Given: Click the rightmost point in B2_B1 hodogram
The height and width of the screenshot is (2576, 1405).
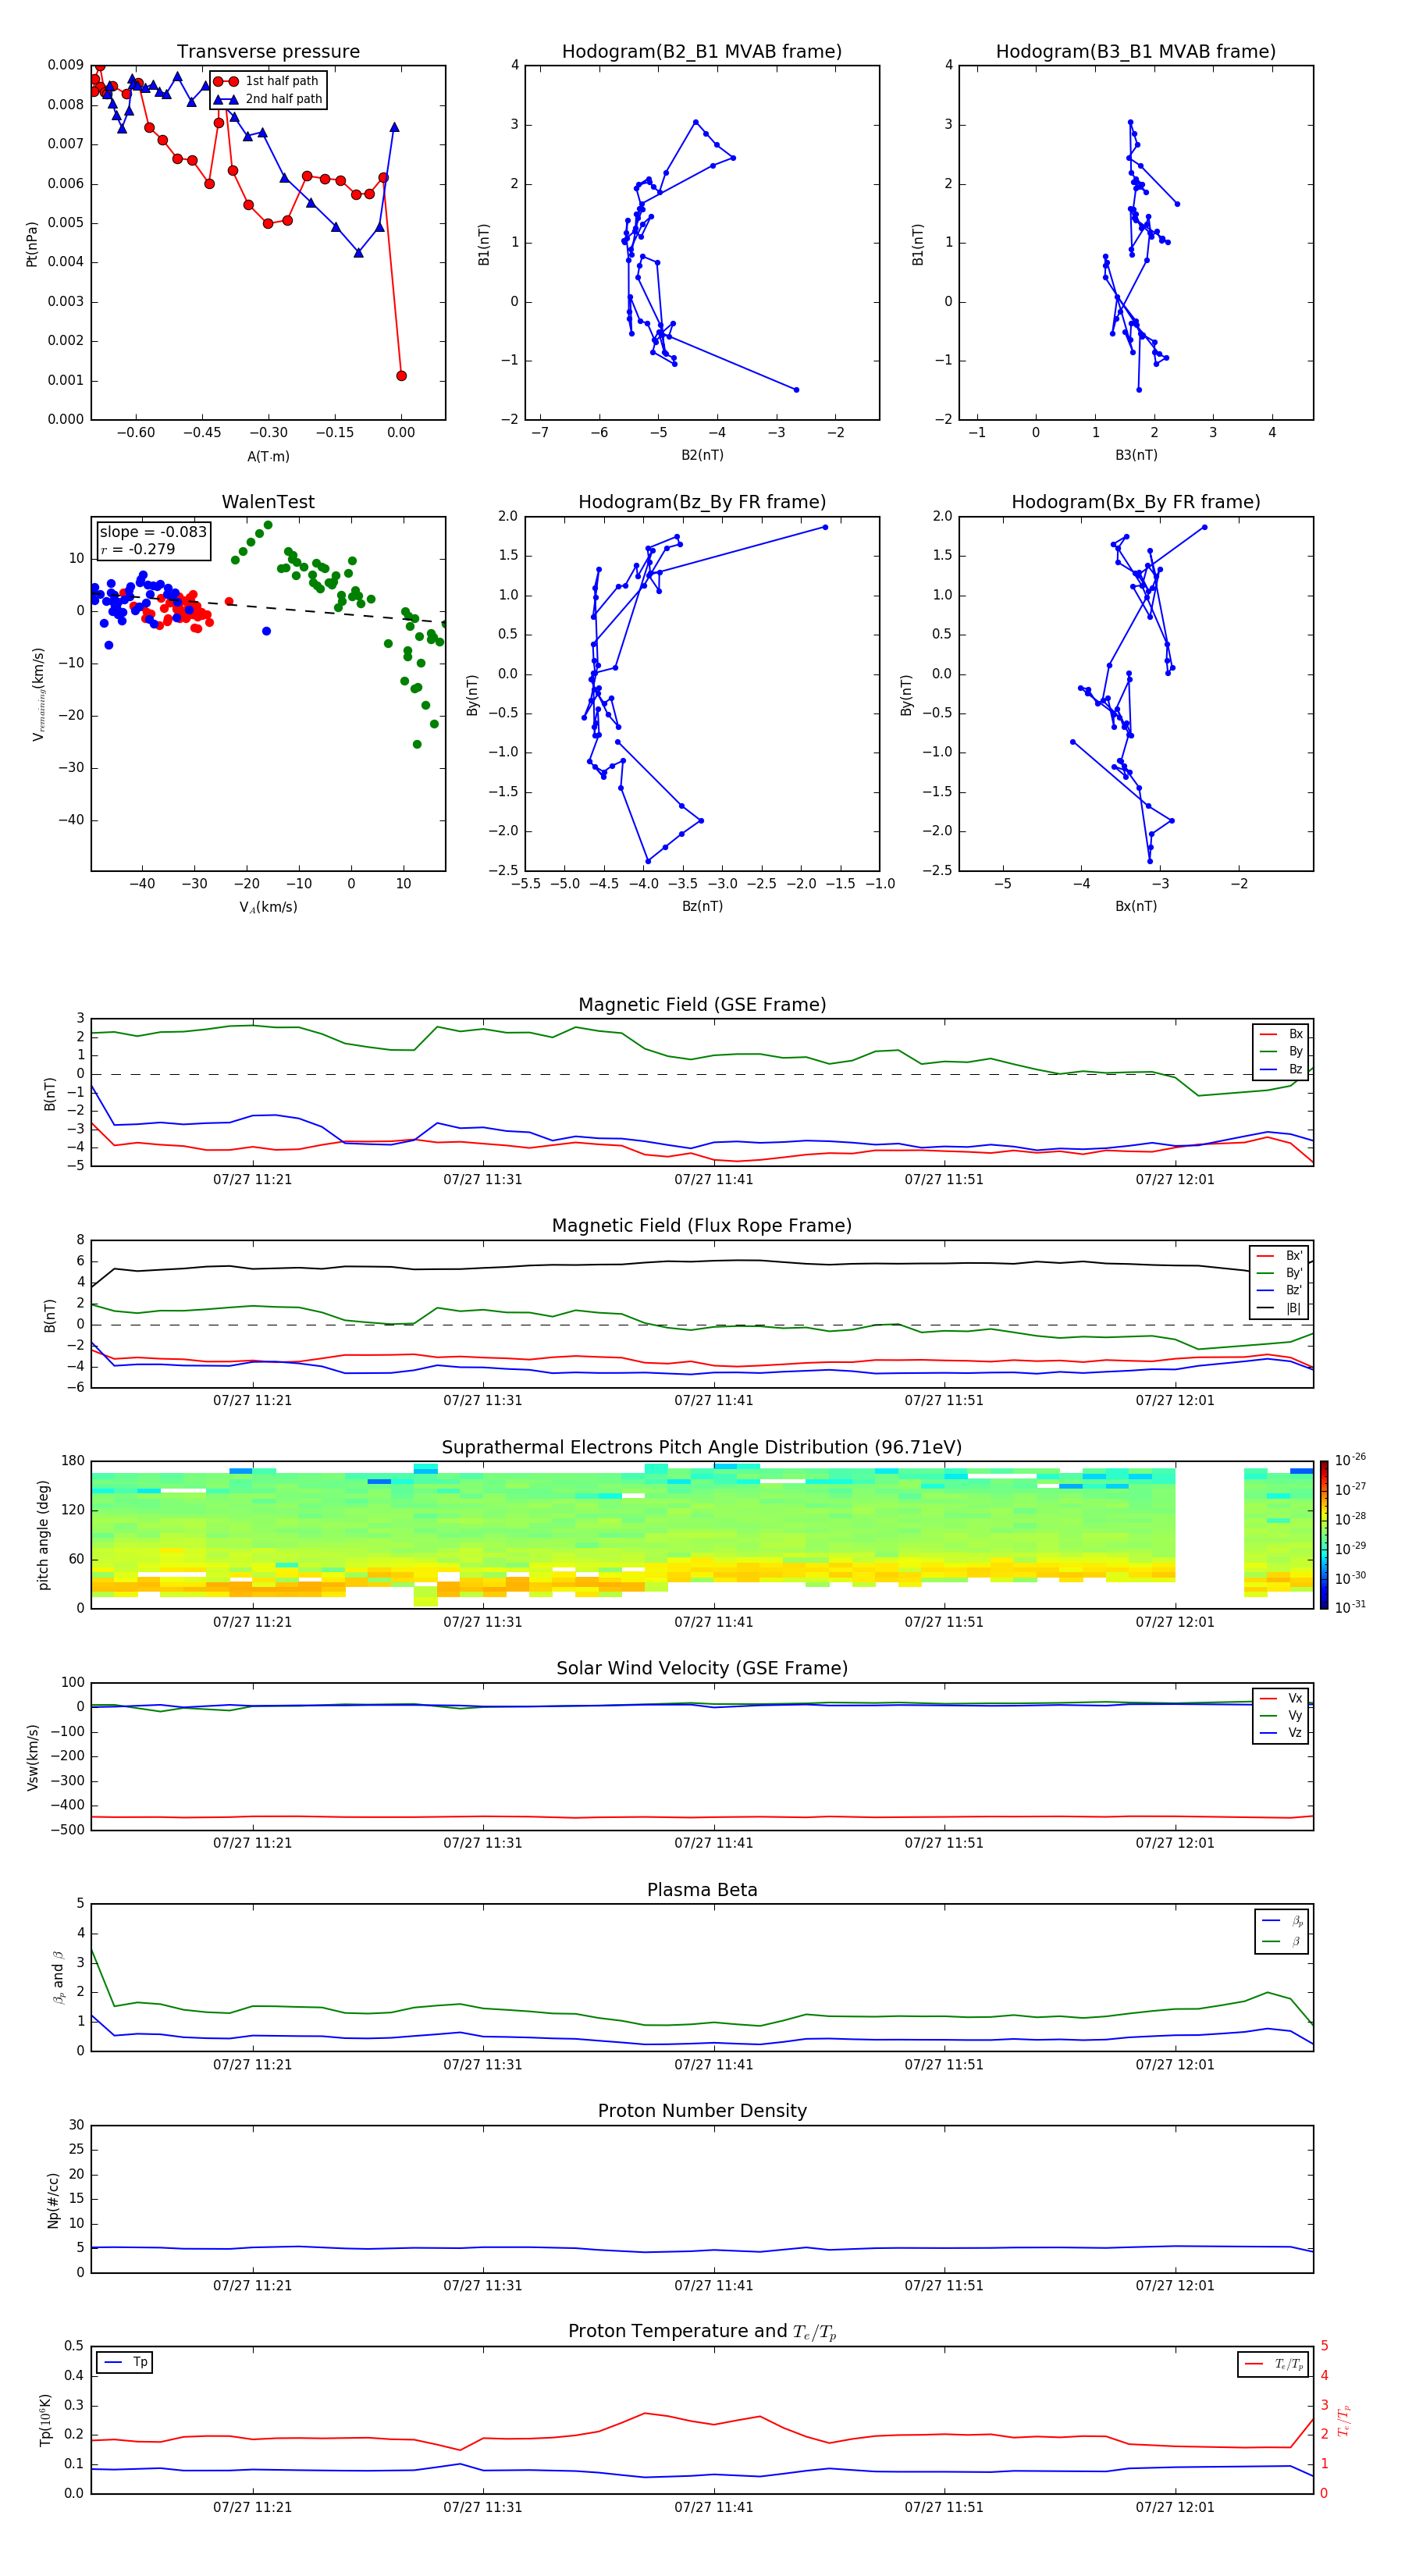Looking at the screenshot, I should tap(796, 390).
